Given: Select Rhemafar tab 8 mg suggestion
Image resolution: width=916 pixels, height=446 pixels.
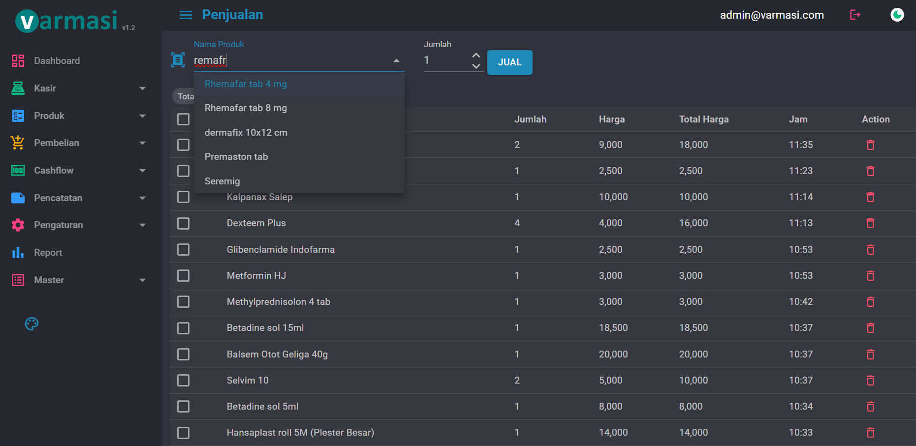Looking at the screenshot, I should coord(246,108).
